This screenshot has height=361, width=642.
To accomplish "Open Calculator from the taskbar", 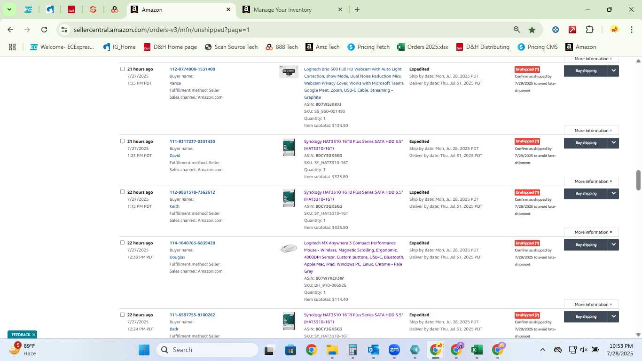I will pyautogui.click(x=353, y=350).
